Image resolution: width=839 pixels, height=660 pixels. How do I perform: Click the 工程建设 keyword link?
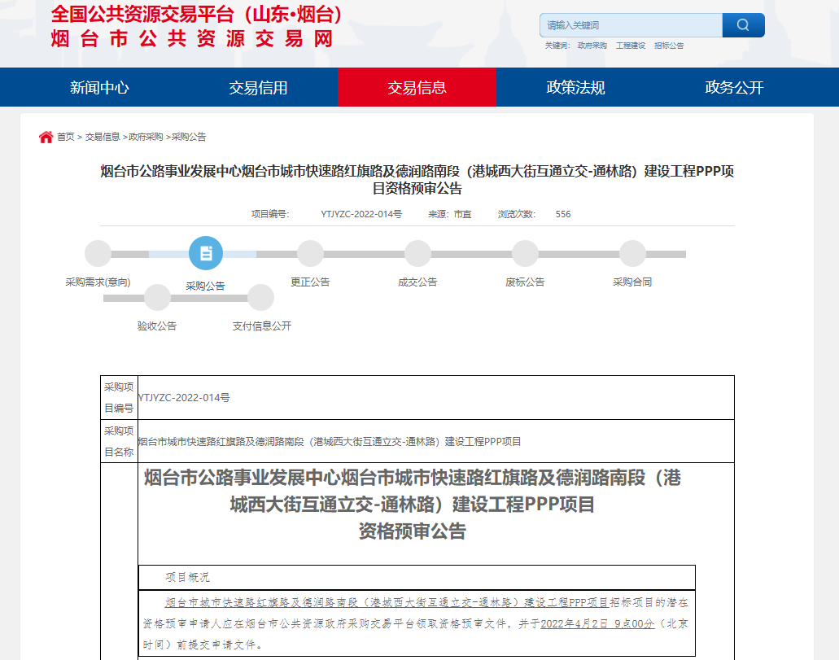(631, 46)
